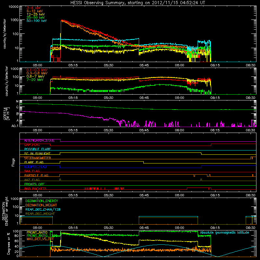
Task: Click the REAR_DEC_WEIGHT legend entry
Action: [x=40, y=214]
